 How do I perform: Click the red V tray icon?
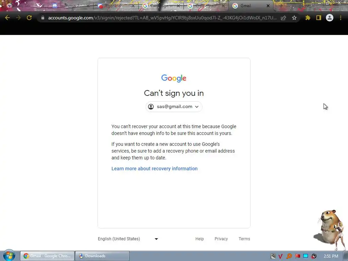click(x=280, y=256)
